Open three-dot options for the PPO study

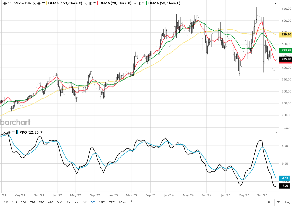(x=14, y=132)
